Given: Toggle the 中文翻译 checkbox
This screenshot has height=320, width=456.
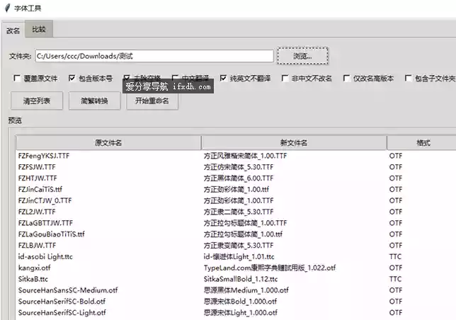Looking at the screenshot, I should click(175, 78).
